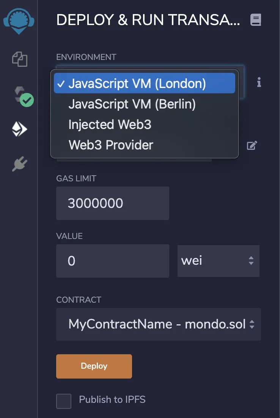This screenshot has height=418, width=280.
Task: Open the Solidity compiler icon
Action: (x=24, y=96)
